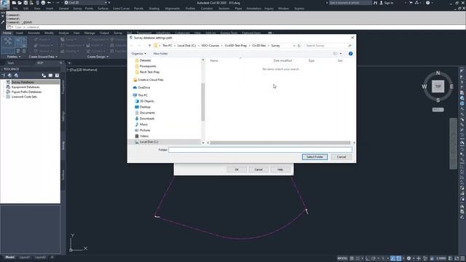Click the new drawing tab plus button
466x262 pixels.
[69, 63]
